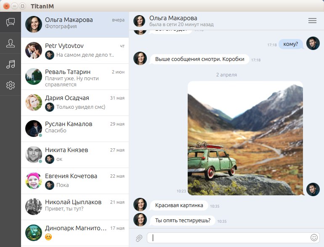Viewport: 324px width, 247px height.
Task: Open chat with Евгения Кочетова
Action: 75,181
